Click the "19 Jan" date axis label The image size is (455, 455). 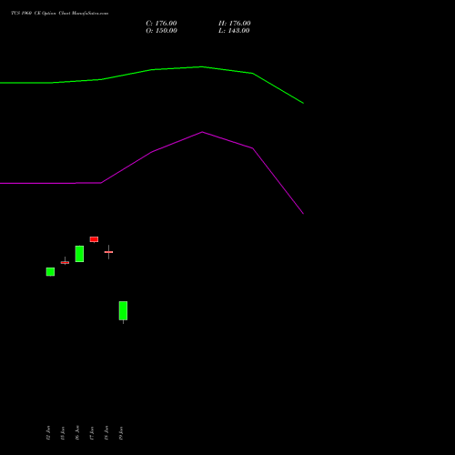[121, 433]
